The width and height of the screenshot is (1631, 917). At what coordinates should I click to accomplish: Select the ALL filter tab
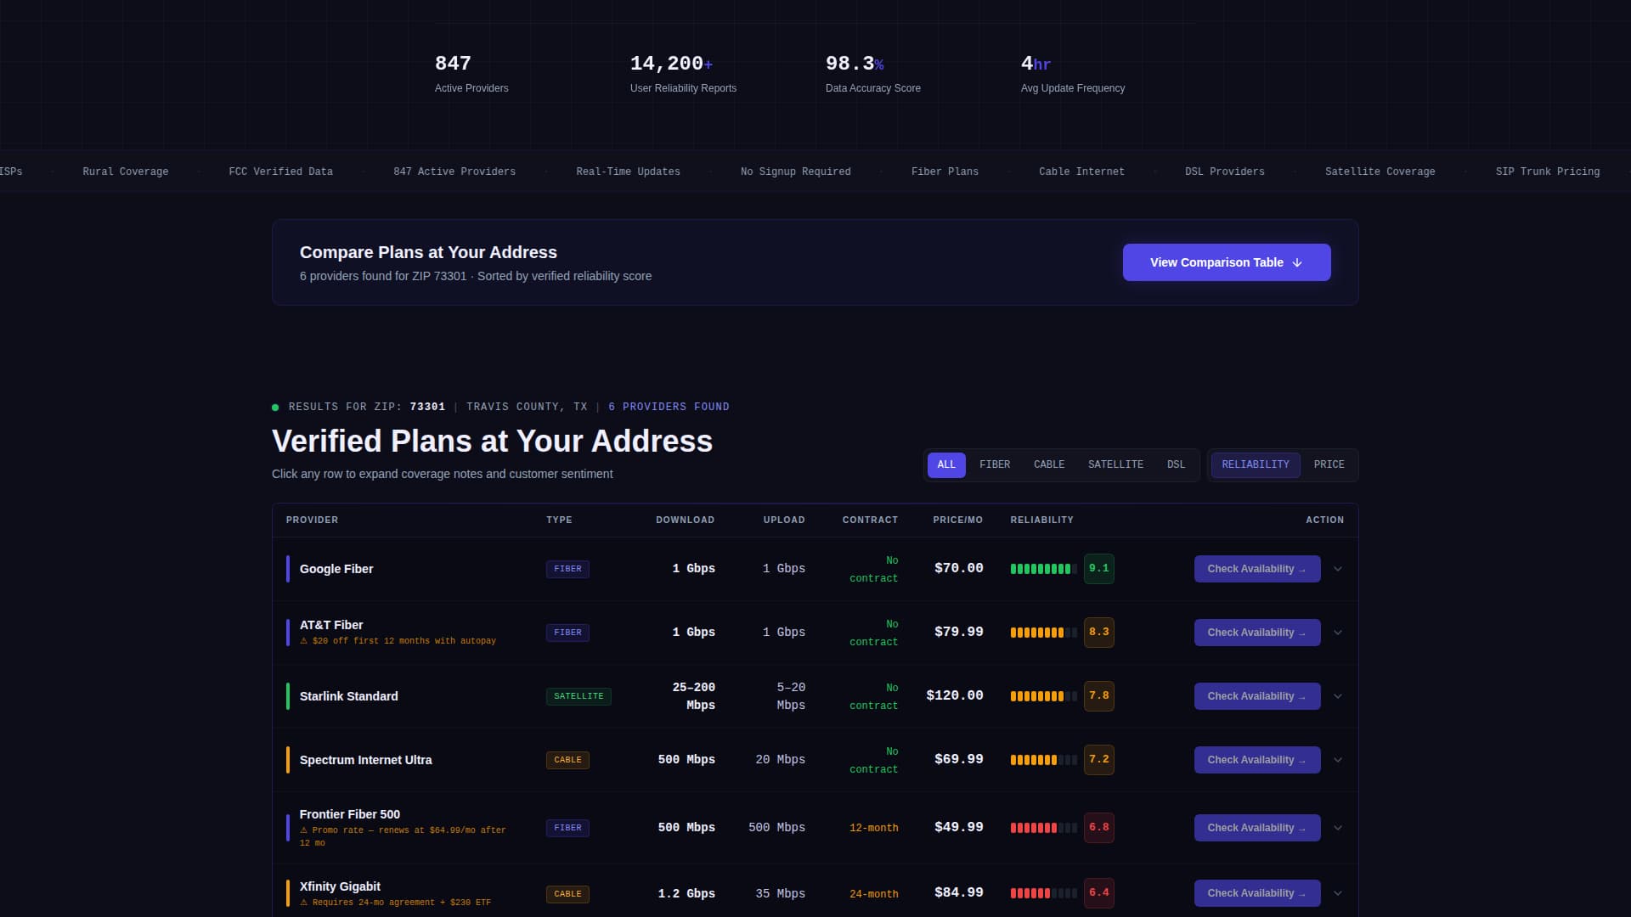946,464
